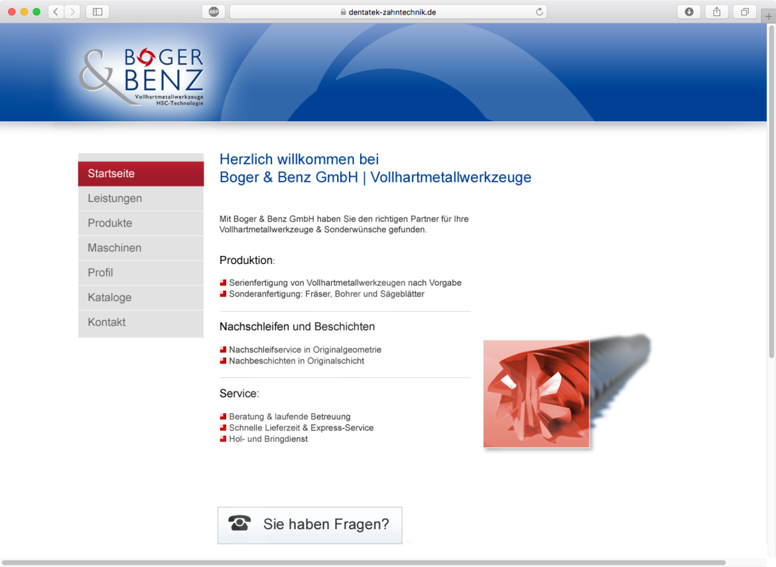The image size is (776, 567).
Task: Go forward with the Safari forward arrow
Action: (x=72, y=12)
